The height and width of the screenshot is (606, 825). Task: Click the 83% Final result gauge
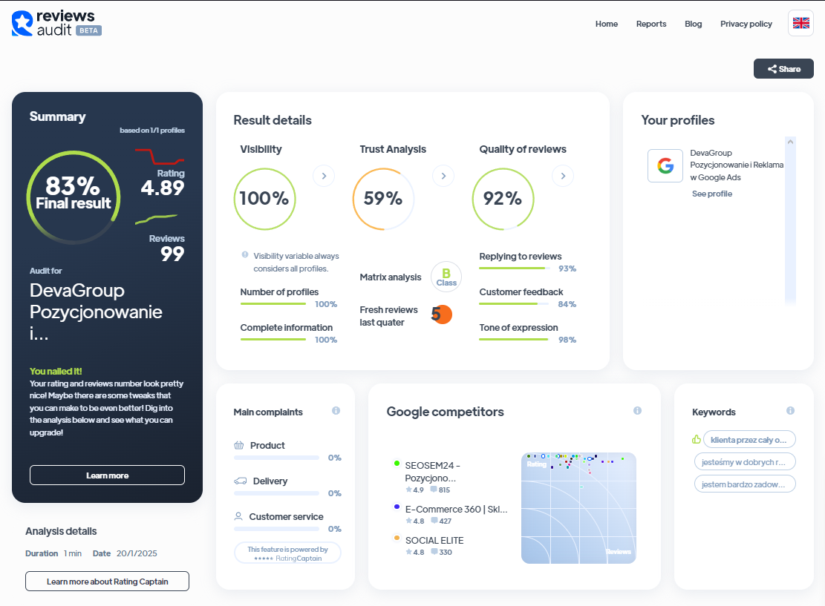coord(74,197)
